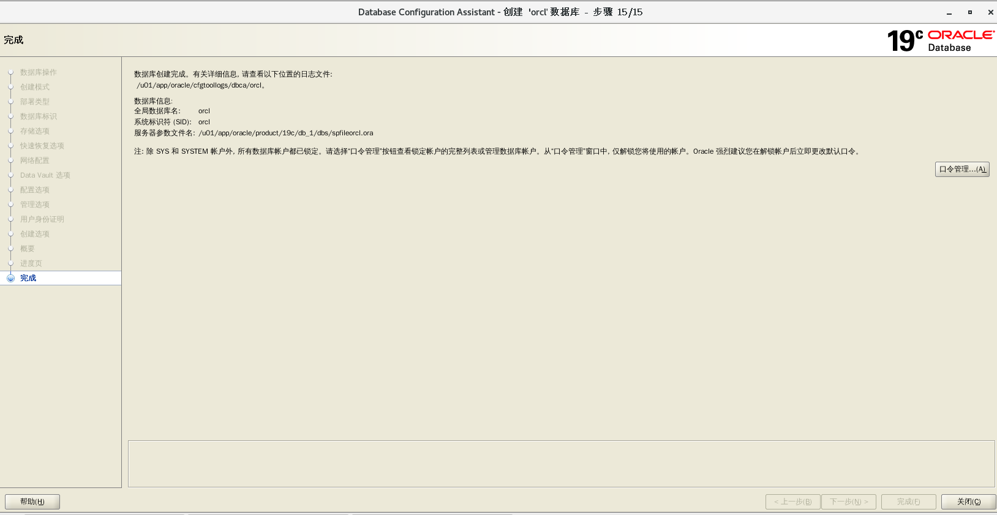Click the spfileorcl.ora parameter file path

286,133
